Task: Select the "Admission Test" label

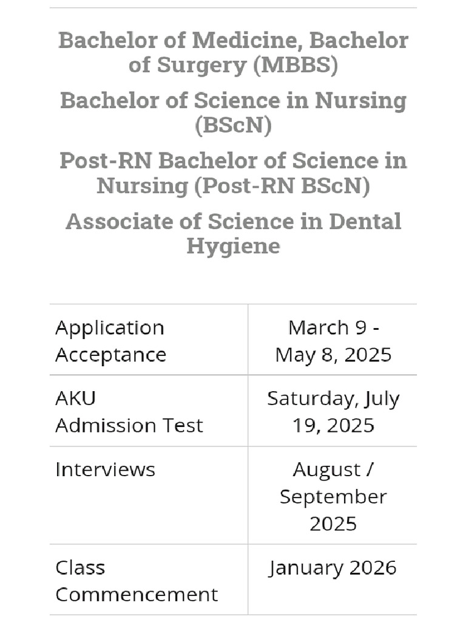Action: click(129, 425)
